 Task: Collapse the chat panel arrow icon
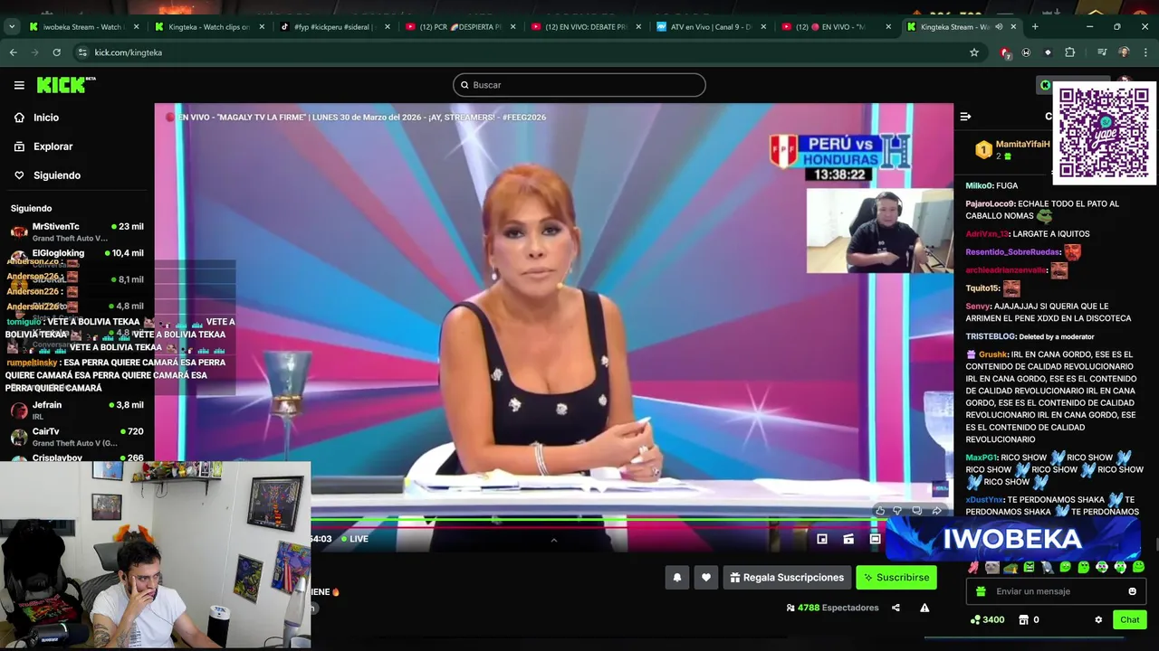[x=965, y=117]
